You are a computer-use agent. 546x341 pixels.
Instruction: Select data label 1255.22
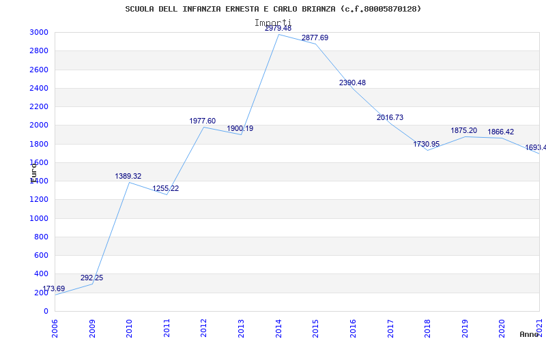tap(165, 189)
